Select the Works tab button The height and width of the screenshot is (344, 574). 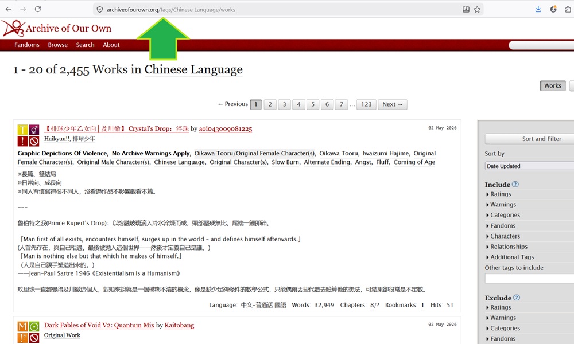pos(553,86)
